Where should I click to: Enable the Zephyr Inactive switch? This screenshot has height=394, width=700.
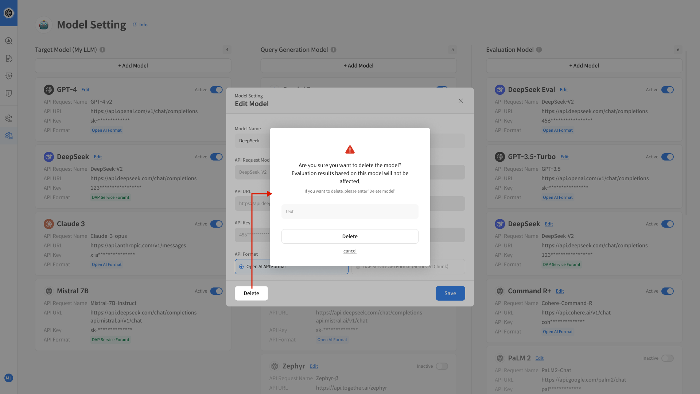point(442,366)
